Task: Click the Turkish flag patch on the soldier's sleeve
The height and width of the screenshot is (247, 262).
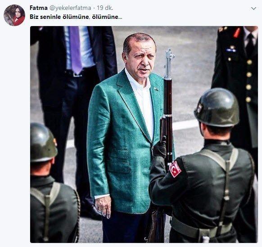Action: click(175, 169)
